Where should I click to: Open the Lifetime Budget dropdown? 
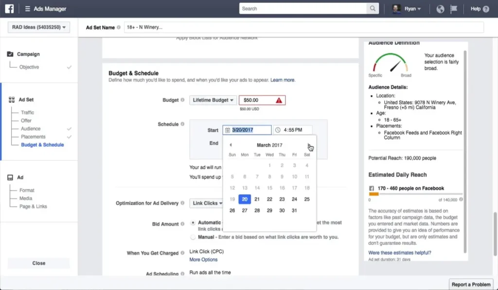tap(213, 100)
